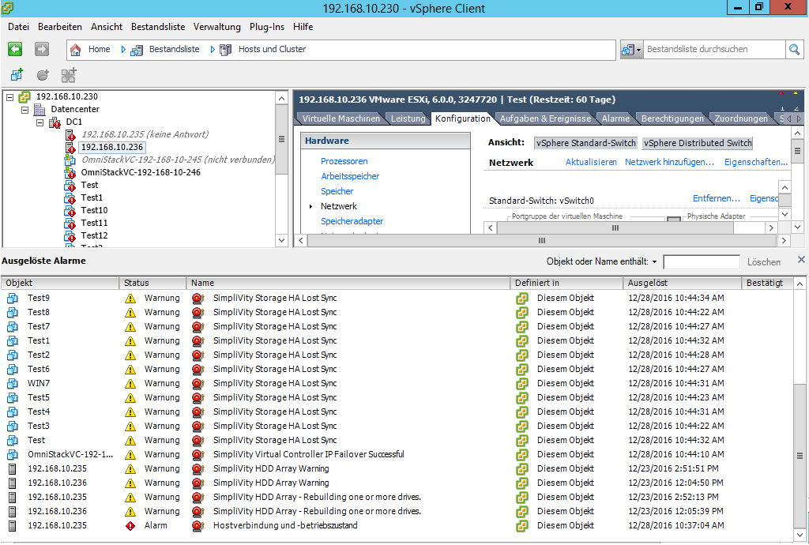
Task: Switch to the Alarme tab
Action: 615,118
